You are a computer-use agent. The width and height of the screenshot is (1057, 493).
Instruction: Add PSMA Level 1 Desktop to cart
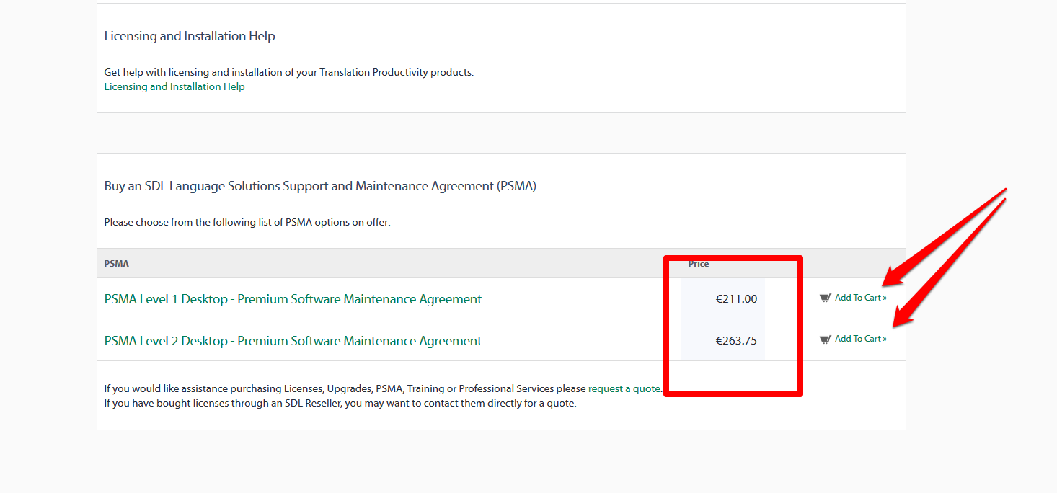(x=861, y=298)
